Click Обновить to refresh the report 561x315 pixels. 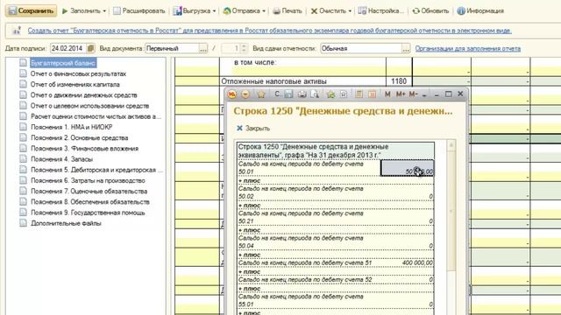tap(430, 11)
